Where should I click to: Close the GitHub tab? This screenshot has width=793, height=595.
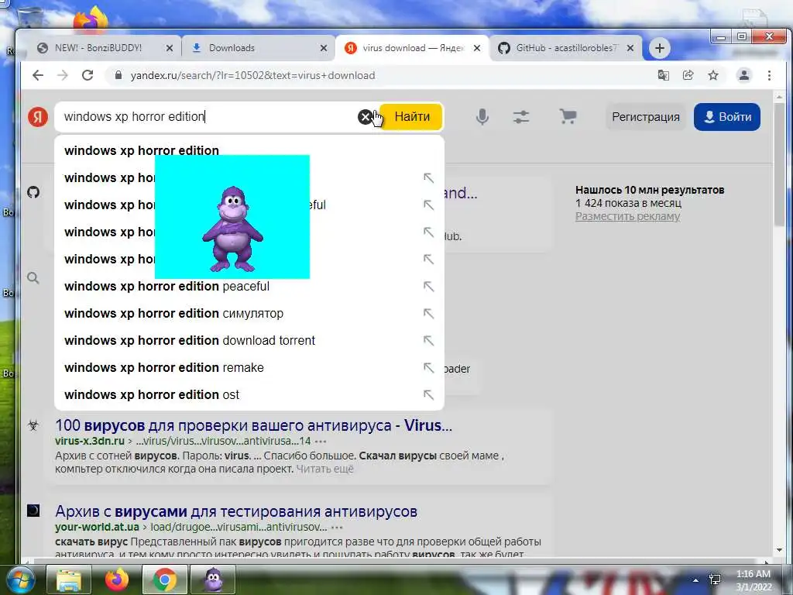click(630, 48)
